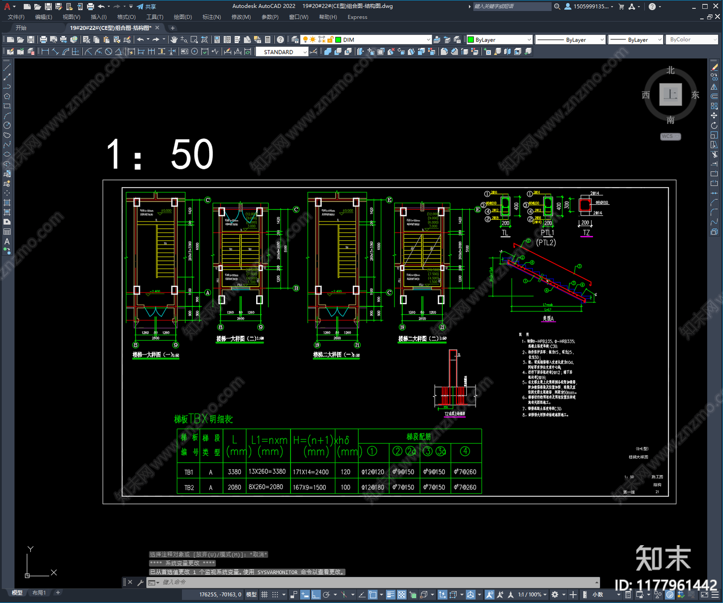The image size is (723, 603).
Task: Select the Diameter dimension tool
Action: coord(108,52)
